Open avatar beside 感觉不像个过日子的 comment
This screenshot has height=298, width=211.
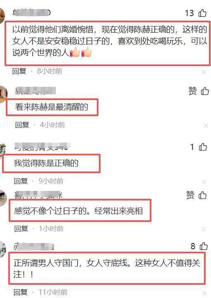coord(3,198)
